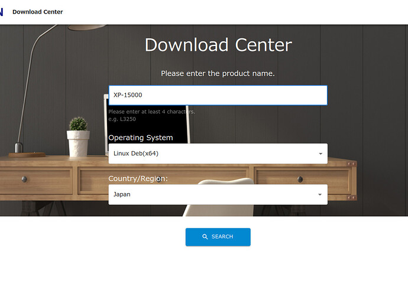Viewport: 408px width, 287px height.
Task: Open the Country/Region dropdown showing Japan
Action: [218, 194]
